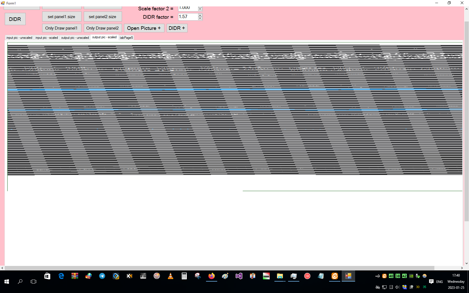Launch VLC media player cone icon
469x293 pixels.
tap(171, 276)
